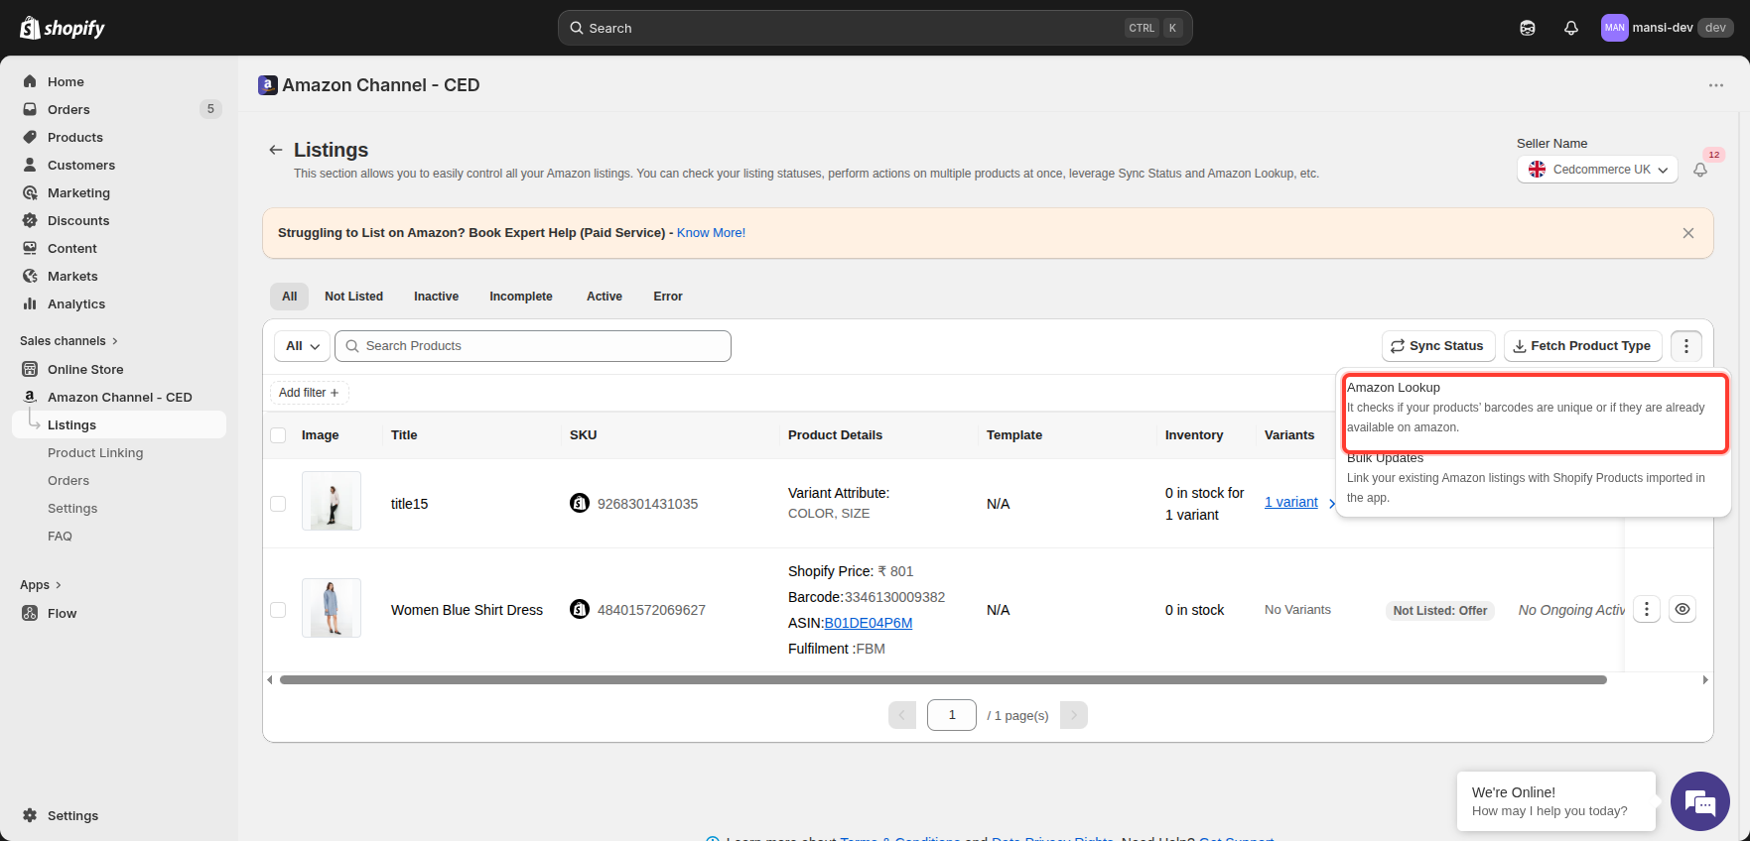
Task: Click the table horizontal scrollbar
Action: [943, 680]
